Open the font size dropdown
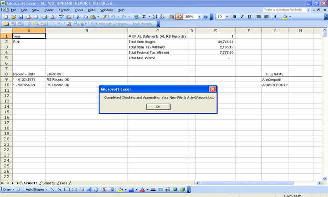This screenshot has height=197, width=328. 227,17
